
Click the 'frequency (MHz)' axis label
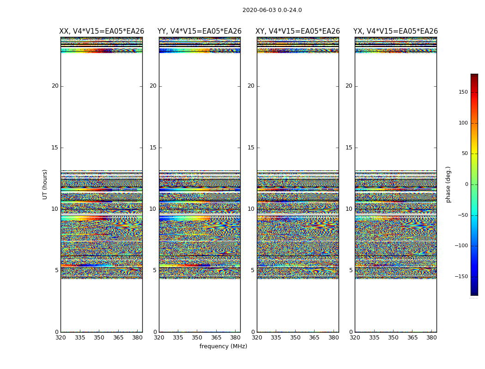(x=223, y=346)
